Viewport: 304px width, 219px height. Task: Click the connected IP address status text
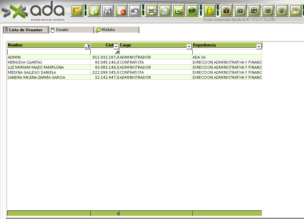[x=239, y=19]
